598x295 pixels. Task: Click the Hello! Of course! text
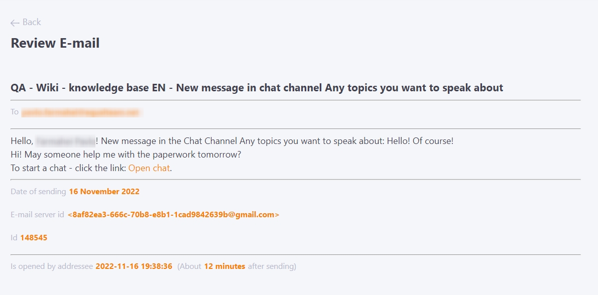click(x=420, y=141)
